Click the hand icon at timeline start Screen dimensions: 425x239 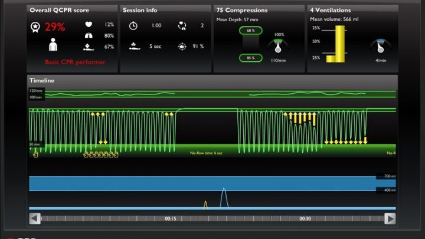coord(35,155)
